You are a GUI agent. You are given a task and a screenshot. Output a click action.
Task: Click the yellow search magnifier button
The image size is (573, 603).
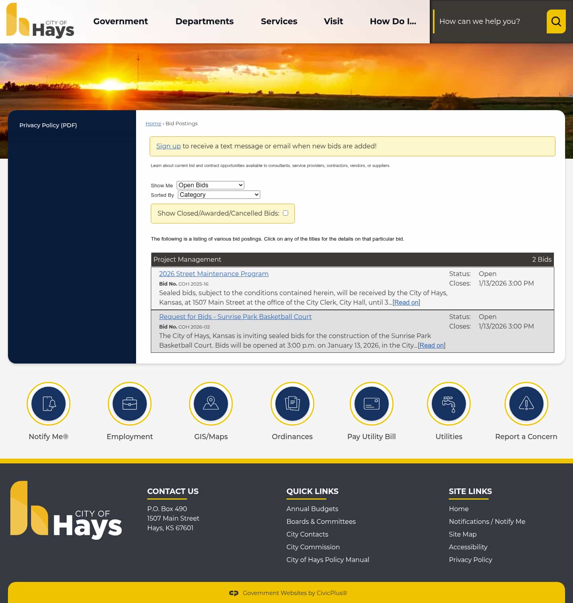click(556, 21)
